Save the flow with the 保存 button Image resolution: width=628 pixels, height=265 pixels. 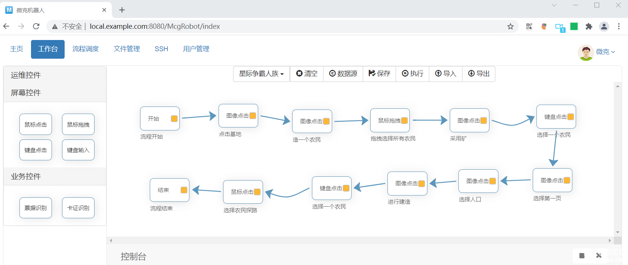(x=379, y=74)
